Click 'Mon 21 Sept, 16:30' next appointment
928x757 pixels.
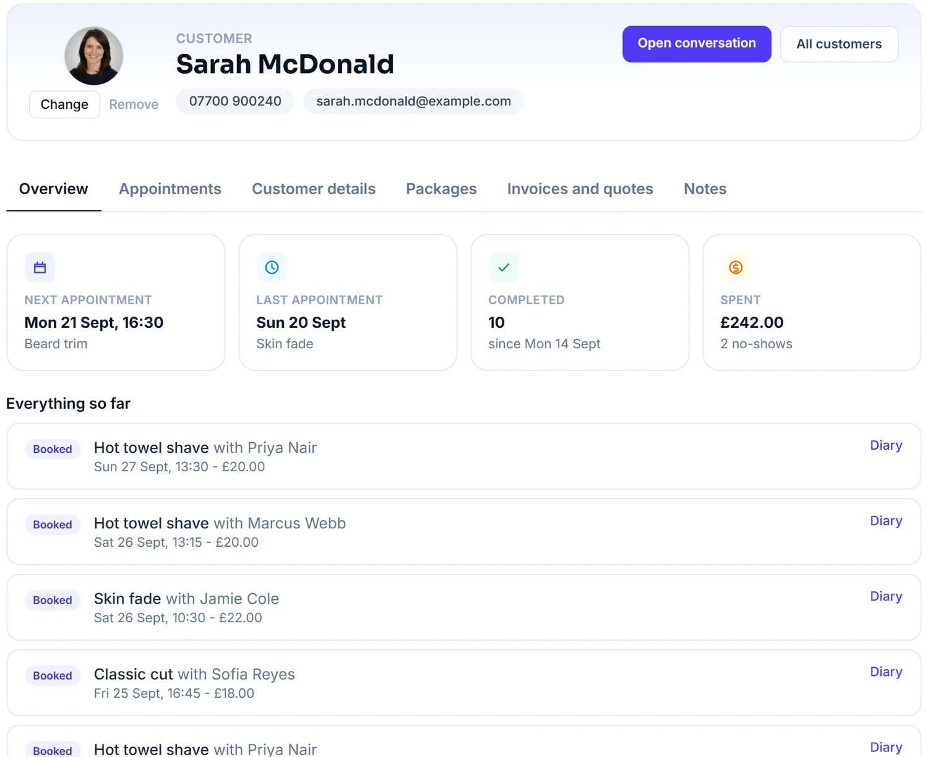click(94, 322)
